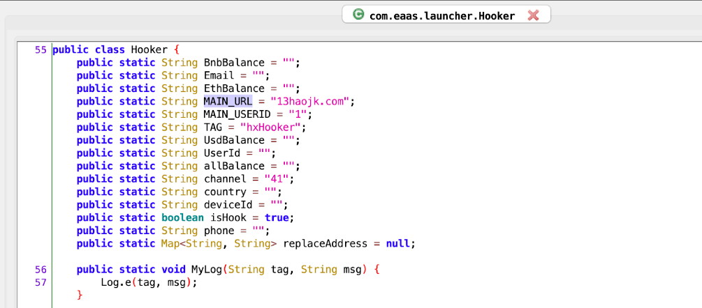Click the Map type in replaceAddress declaration
Screen dimensions: 702x308
[x=170, y=244]
